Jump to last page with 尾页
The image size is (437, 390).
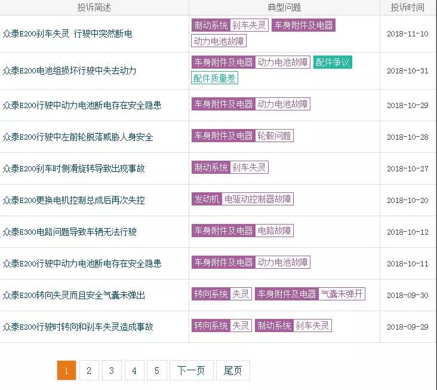click(x=233, y=370)
